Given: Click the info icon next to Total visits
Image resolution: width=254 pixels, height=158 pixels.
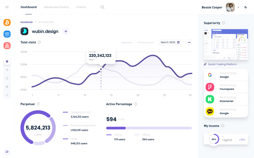Looking at the screenshot, I should click(x=39, y=42).
